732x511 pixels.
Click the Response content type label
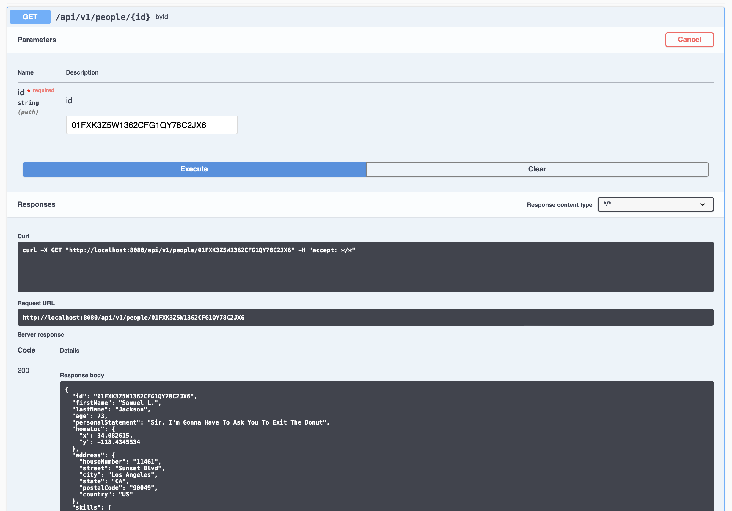coord(559,204)
